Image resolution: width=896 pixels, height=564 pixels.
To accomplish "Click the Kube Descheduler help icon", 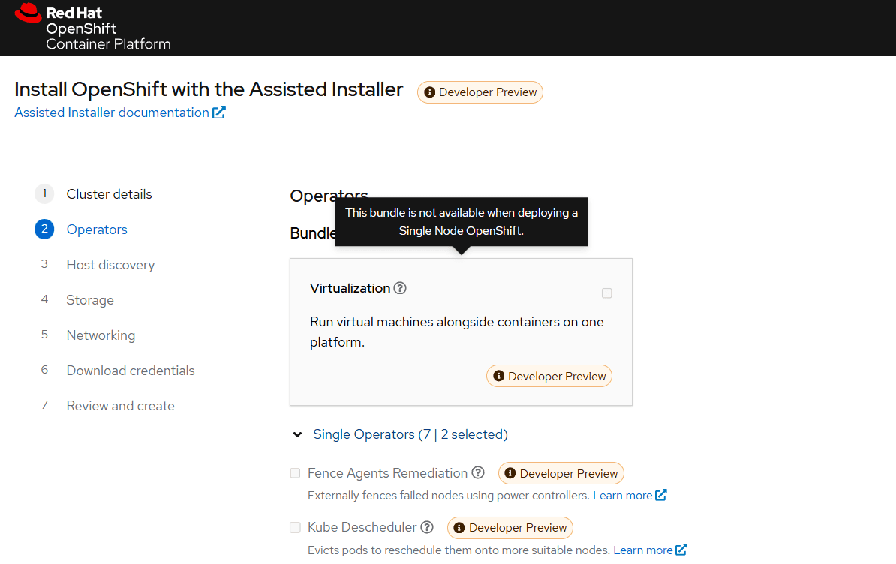I will coord(427,527).
